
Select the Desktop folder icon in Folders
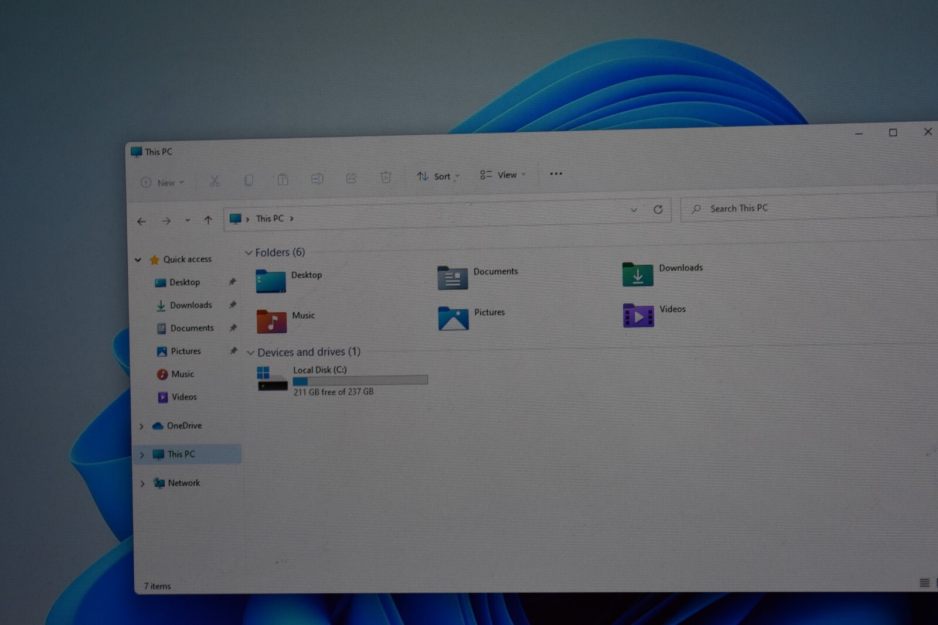[271, 281]
